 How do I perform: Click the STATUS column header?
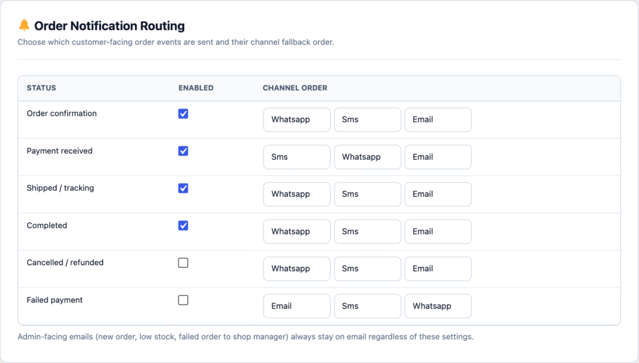pyautogui.click(x=42, y=88)
